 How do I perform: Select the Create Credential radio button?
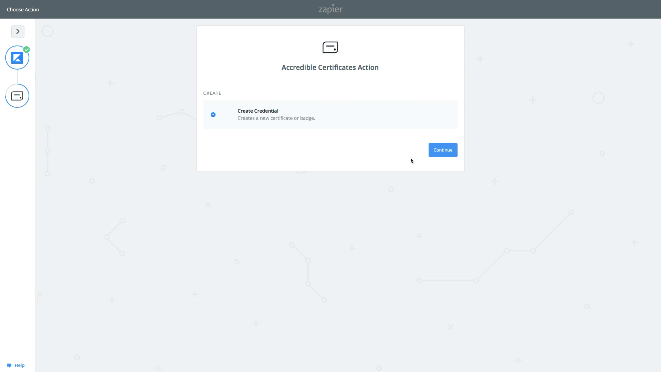coord(213,115)
